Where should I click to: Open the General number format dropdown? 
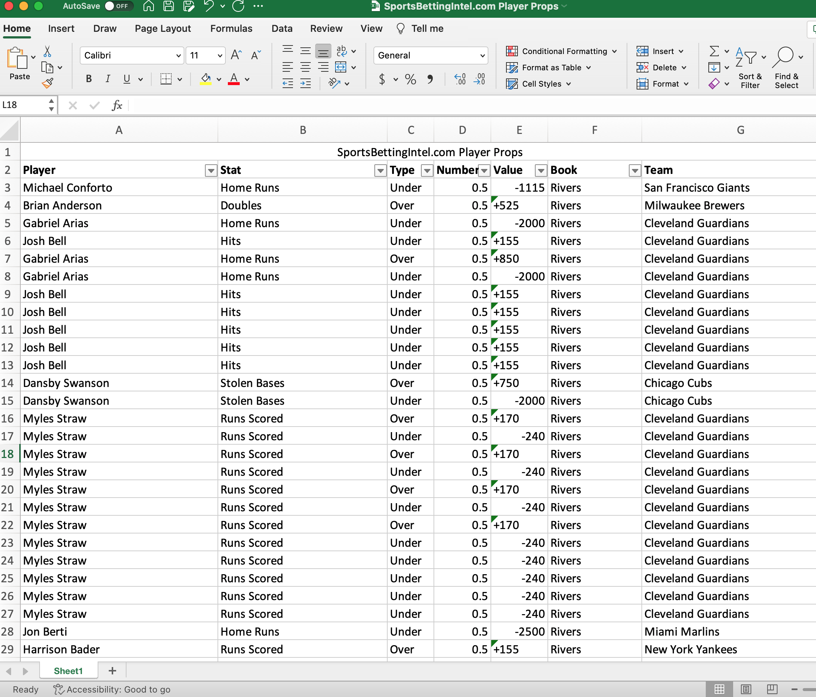click(x=482, y=55)
